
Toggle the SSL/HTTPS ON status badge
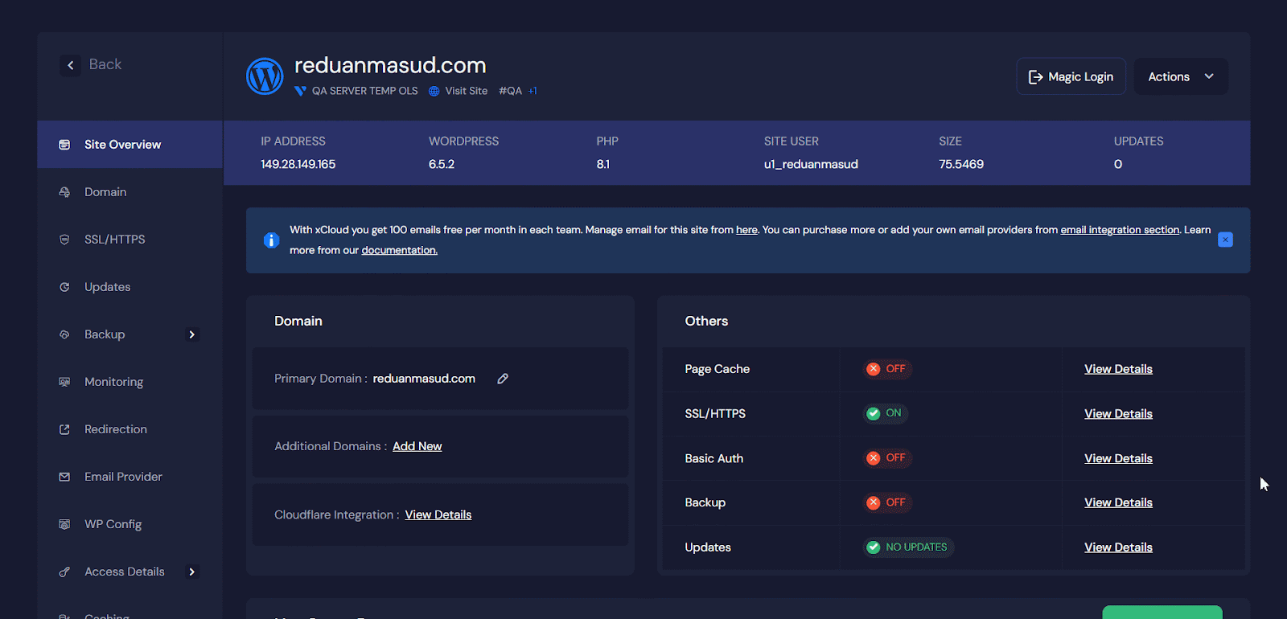click(885, 413)
